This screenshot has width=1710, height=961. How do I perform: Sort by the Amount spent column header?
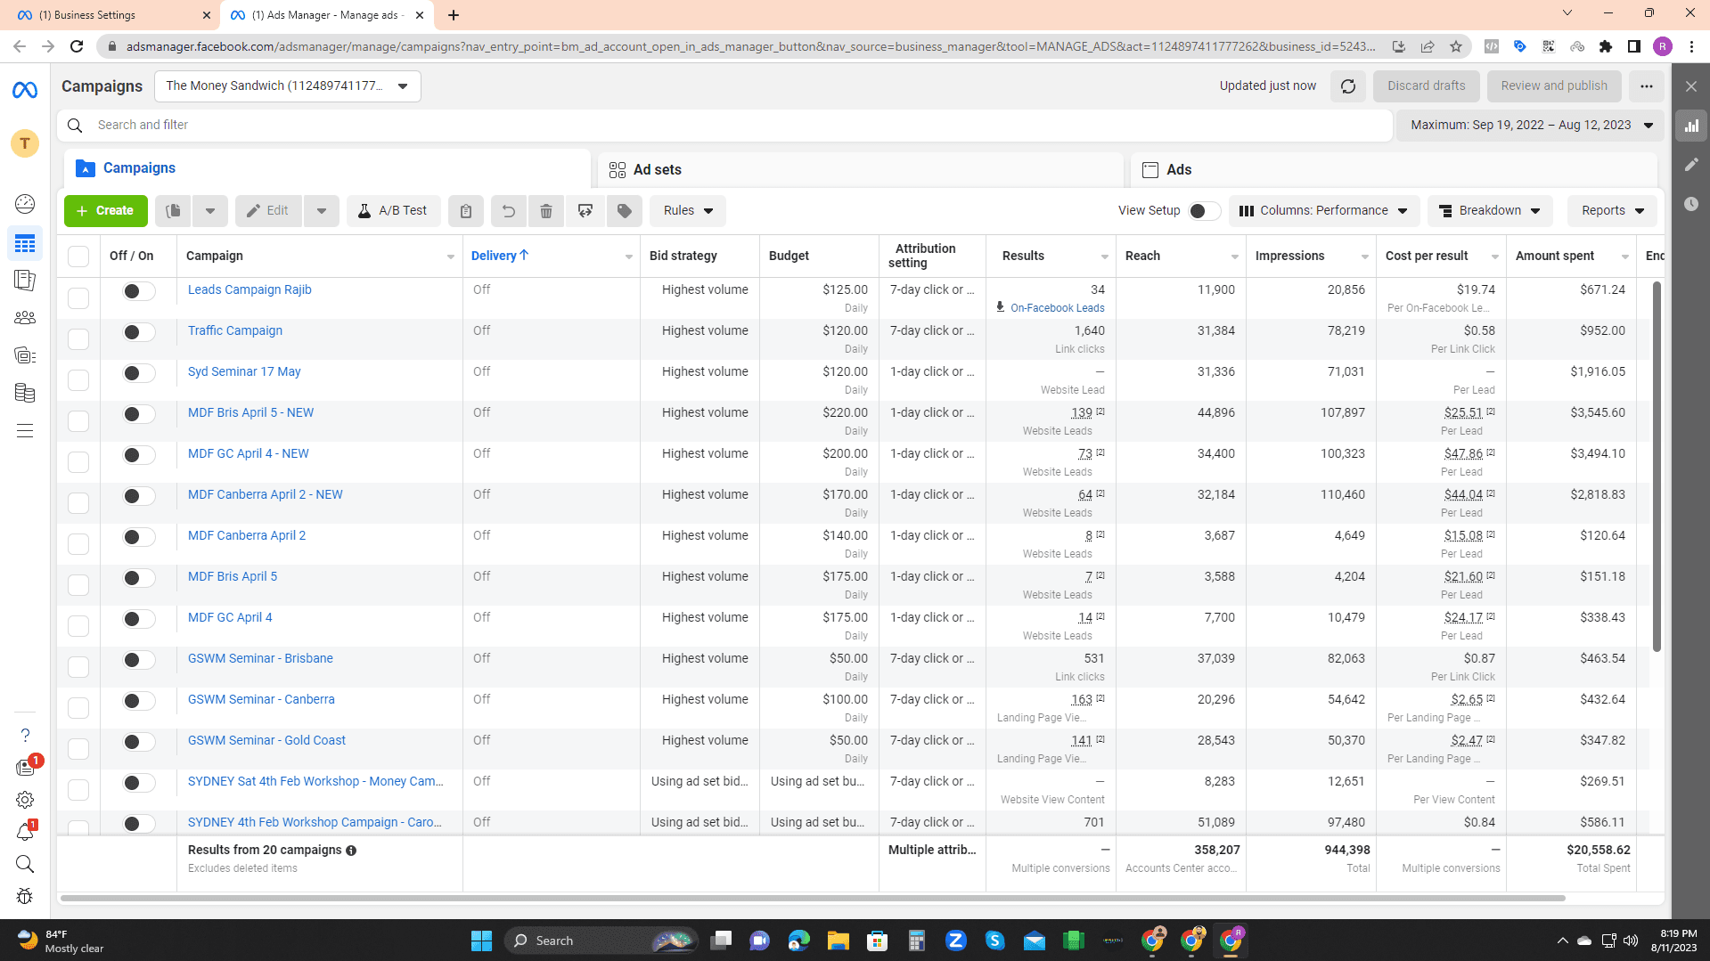coord(1555,256)
